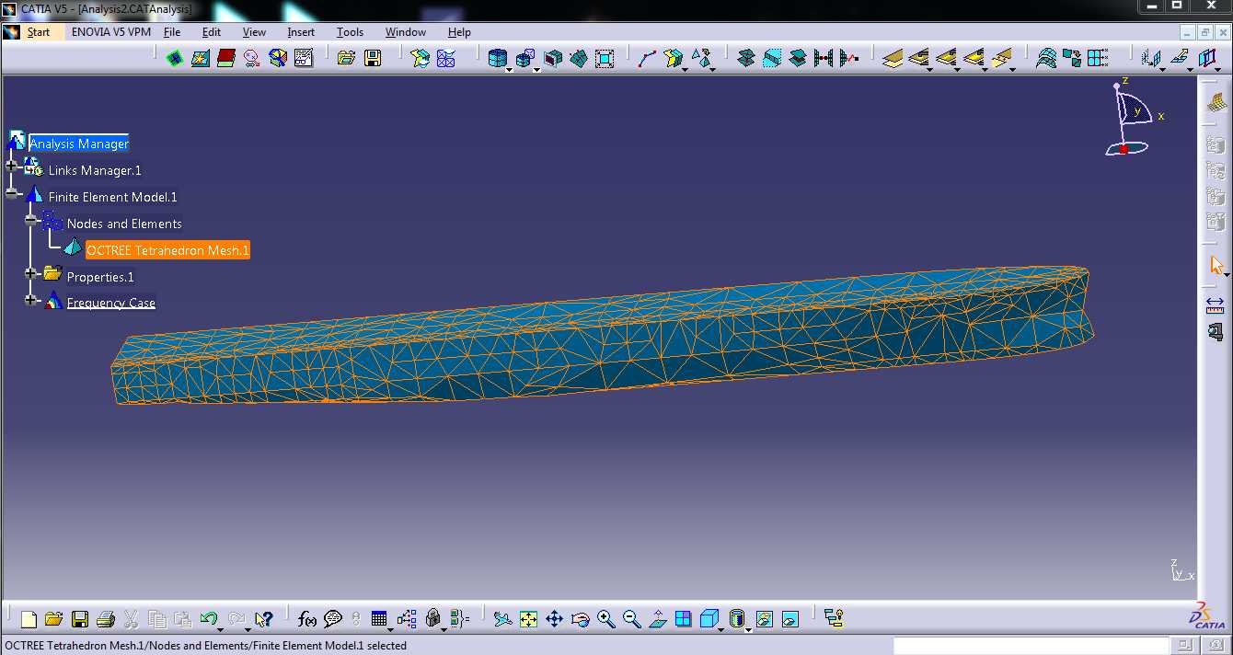Open dropdown arrow under the mesher cylinder icon

509,70
